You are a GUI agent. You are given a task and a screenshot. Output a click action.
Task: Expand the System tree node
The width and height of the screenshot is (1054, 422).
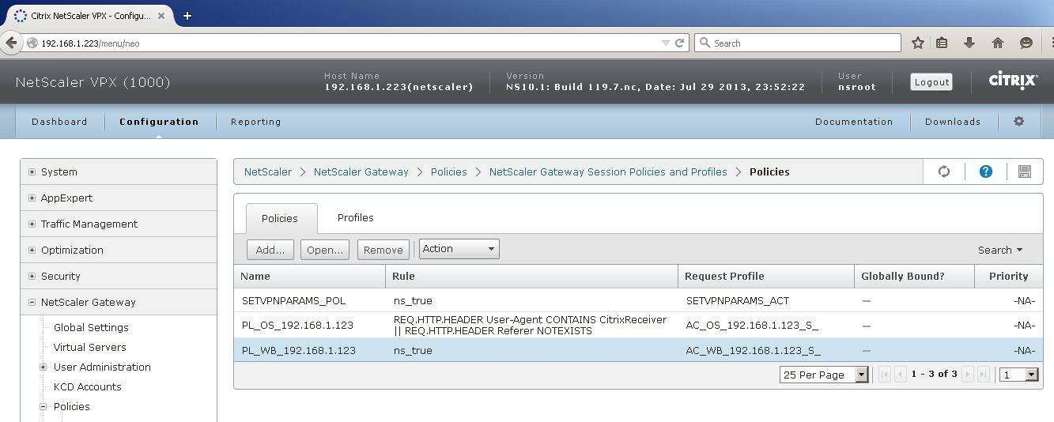[32, 171]
